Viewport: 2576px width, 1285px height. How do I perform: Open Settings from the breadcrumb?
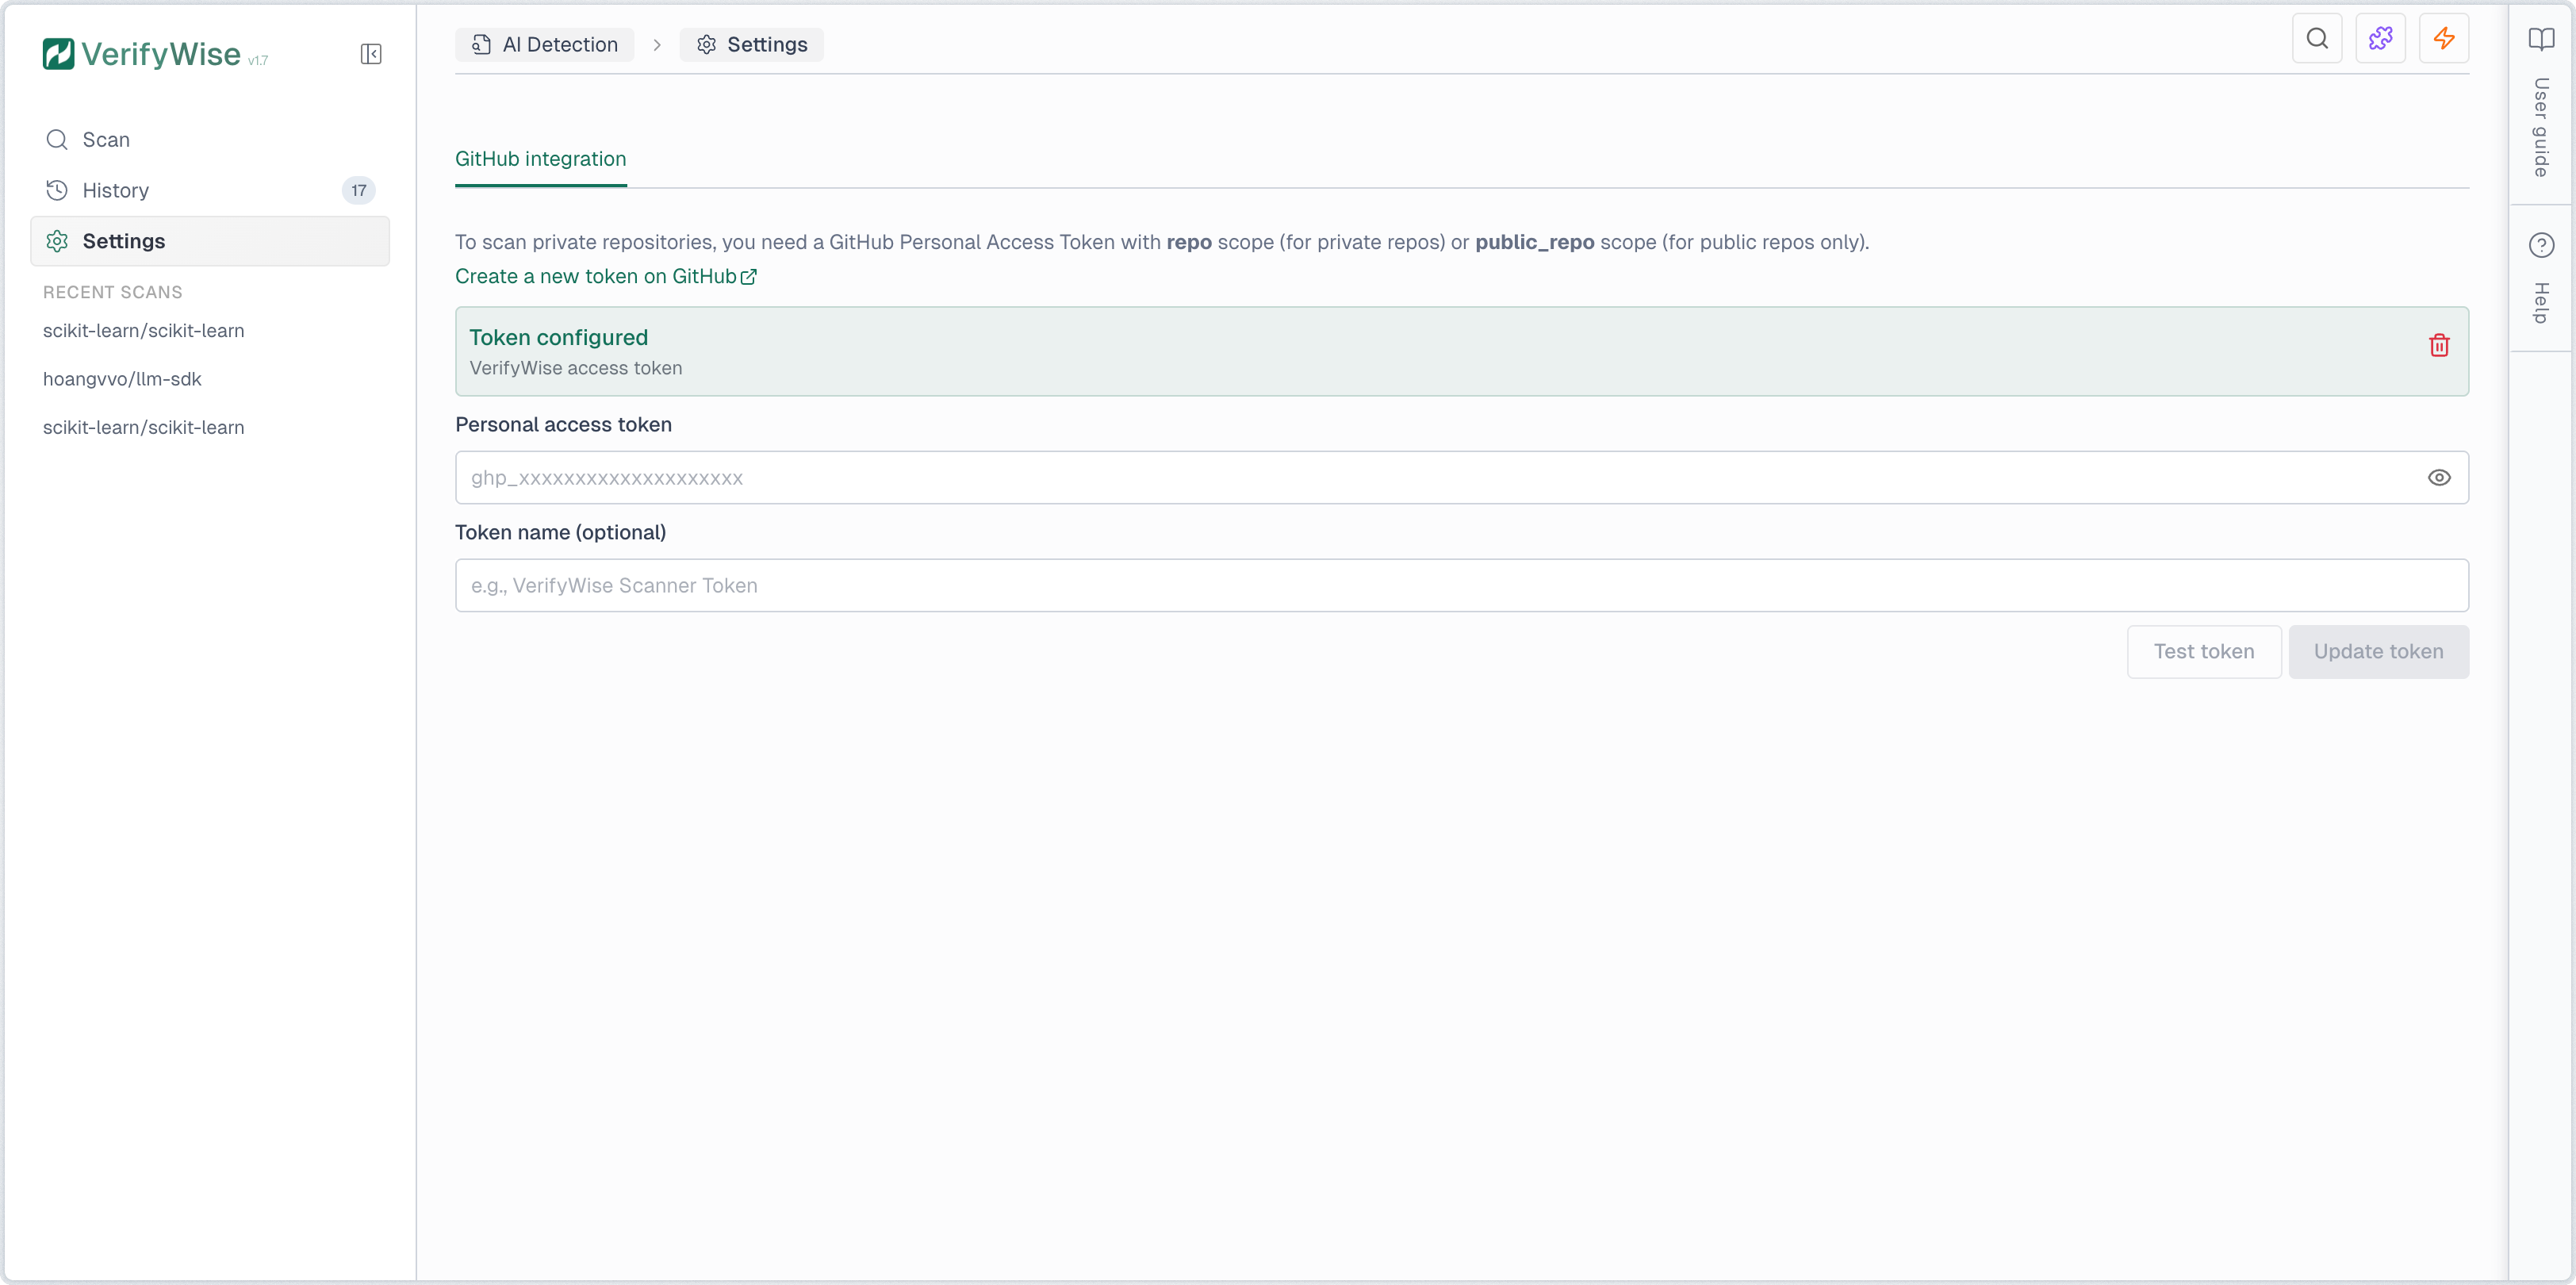751,44
